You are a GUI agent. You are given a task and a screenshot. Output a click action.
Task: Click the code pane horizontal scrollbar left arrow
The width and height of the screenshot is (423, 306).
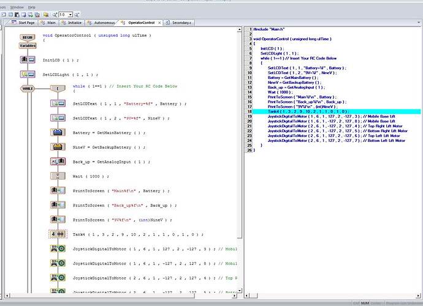click(x=246, y=296)
